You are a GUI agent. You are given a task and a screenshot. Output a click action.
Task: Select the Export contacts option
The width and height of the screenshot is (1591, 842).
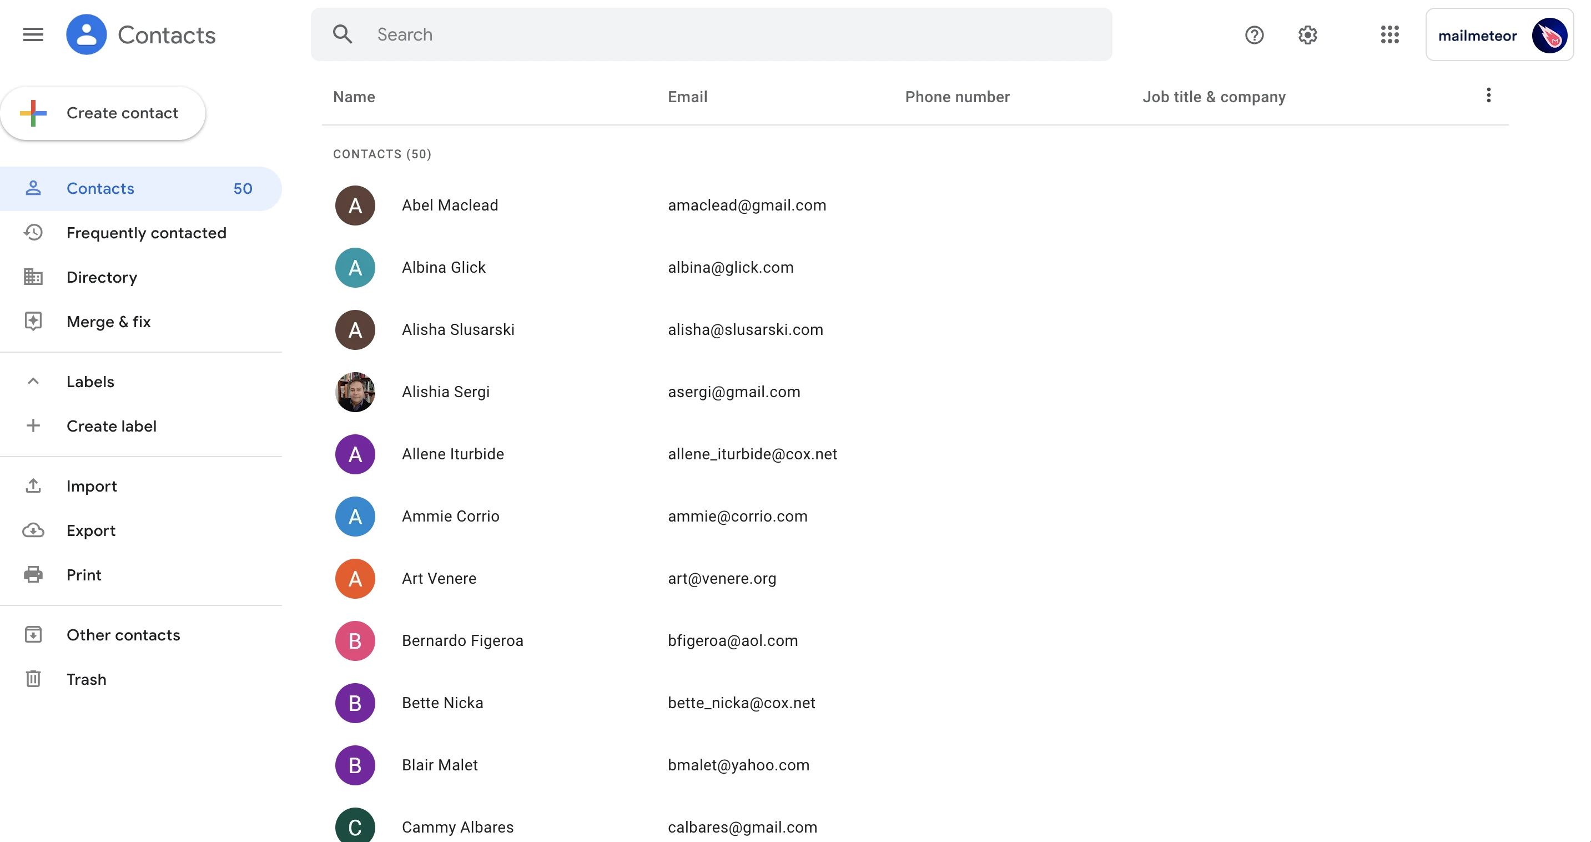(90, 530)
